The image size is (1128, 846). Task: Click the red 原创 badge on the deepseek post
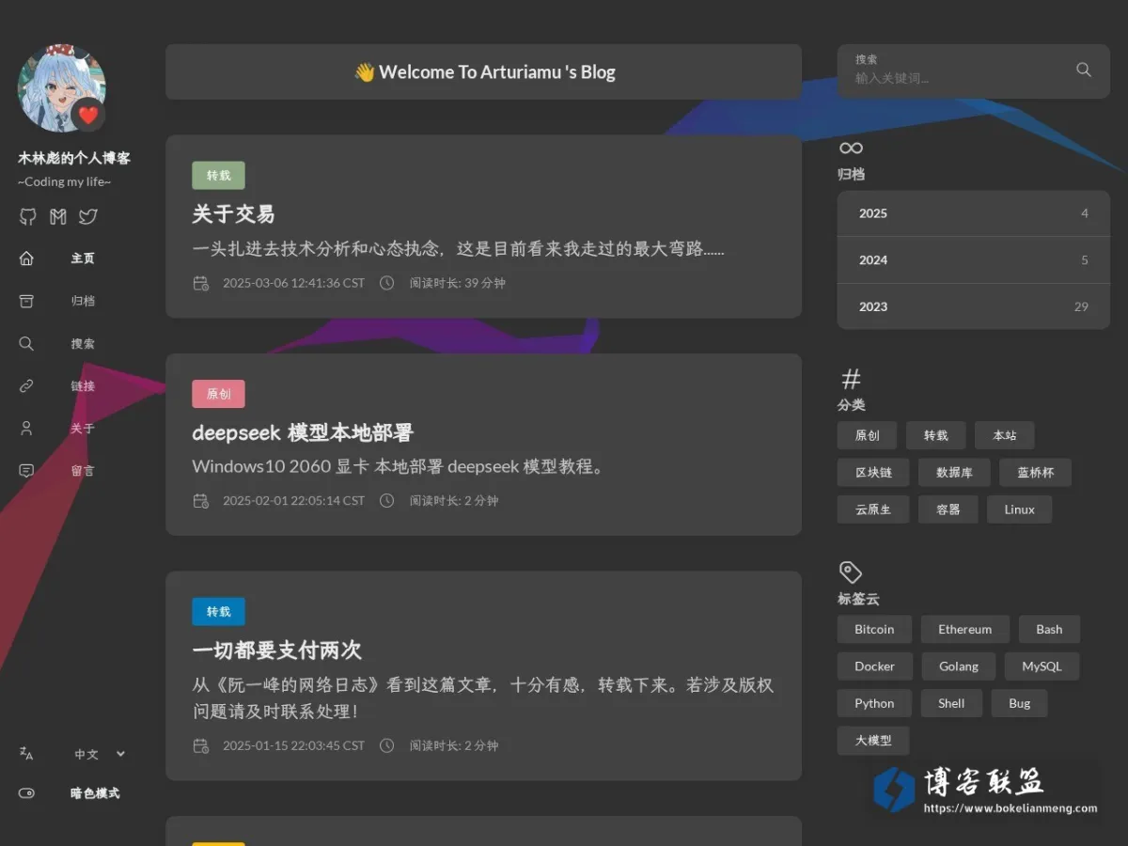point(218,394)
